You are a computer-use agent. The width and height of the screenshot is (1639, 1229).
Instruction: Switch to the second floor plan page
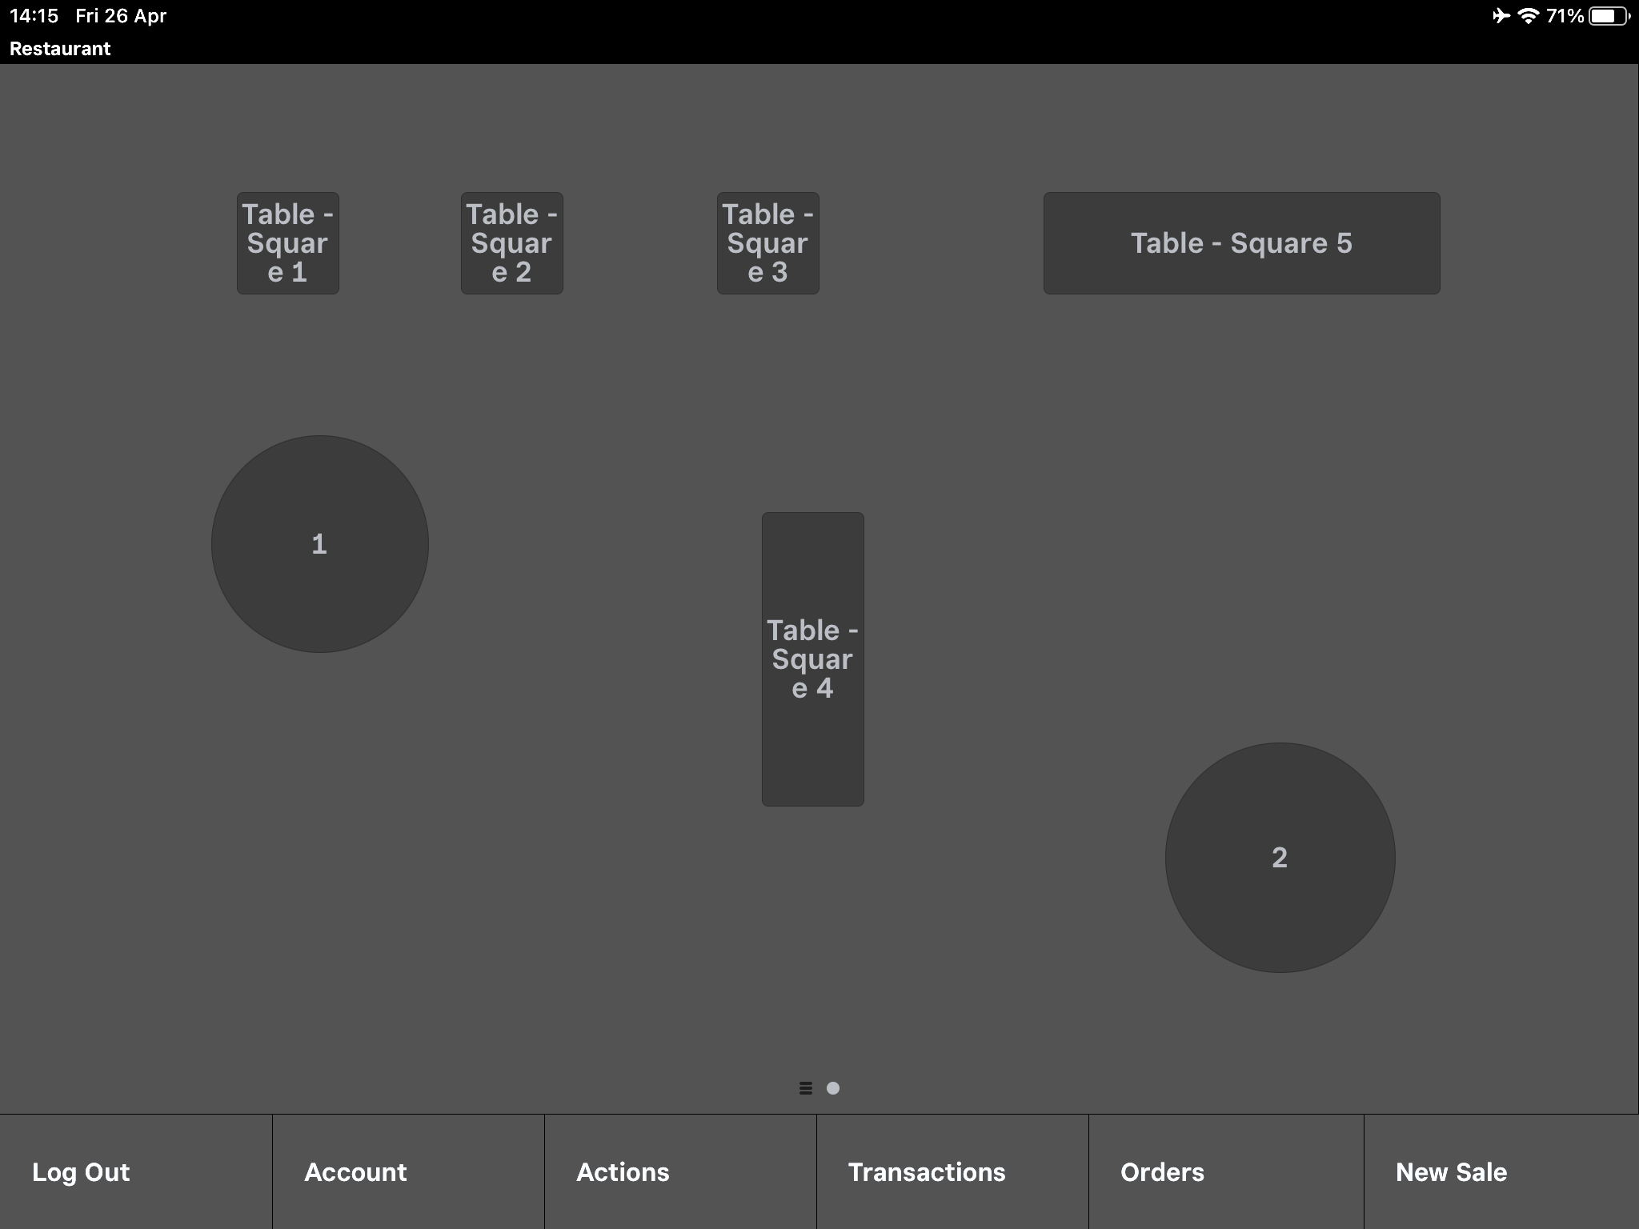pyautogui.click(x=834, y=1087)
